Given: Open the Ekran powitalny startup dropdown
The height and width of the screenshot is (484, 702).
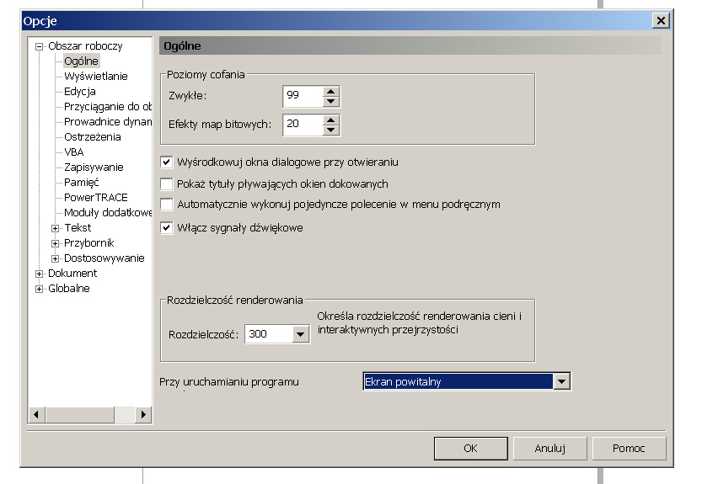Looking at the screenshot, I should tap(562, 382).
